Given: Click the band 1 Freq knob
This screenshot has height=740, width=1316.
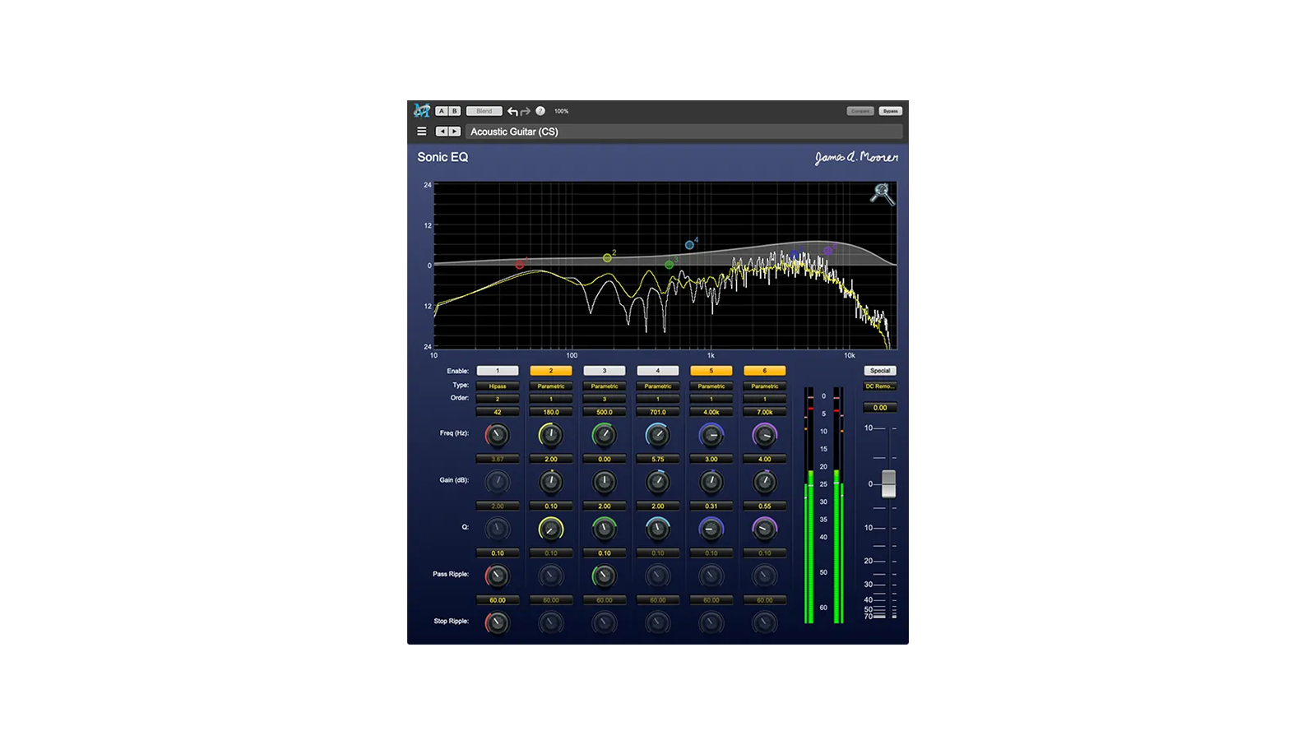Looking at the screenshot, I should pyautogui.click(x=497, y=435).
